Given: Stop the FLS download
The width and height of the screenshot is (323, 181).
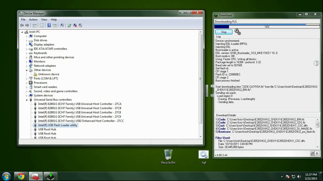Looking at the screenshot, I should (224, 32).
